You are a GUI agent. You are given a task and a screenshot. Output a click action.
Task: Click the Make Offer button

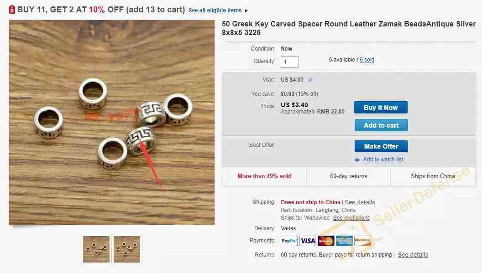pos(381,146)
